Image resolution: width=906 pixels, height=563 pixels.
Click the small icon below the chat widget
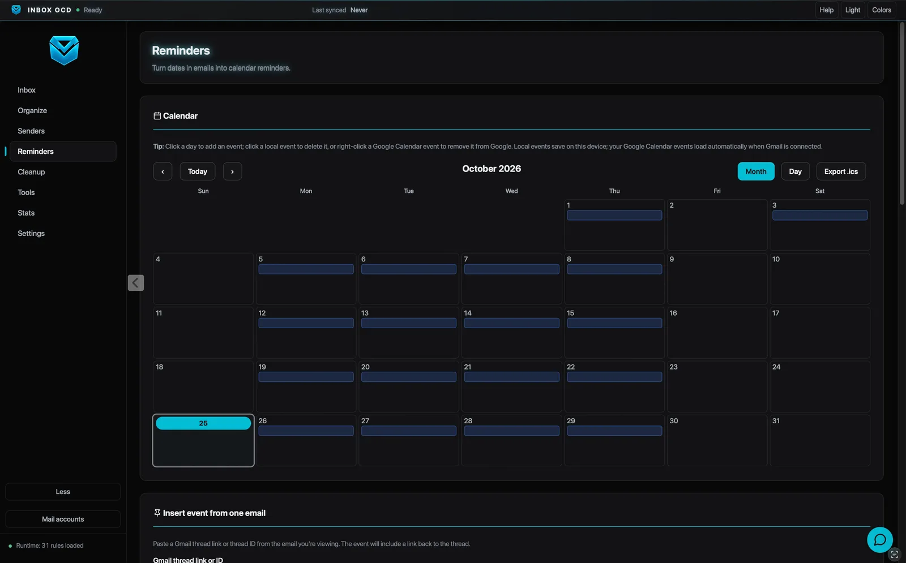(x=894, y=554)
